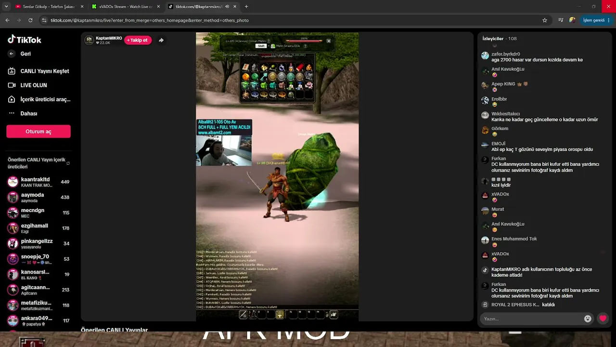
Task: Open the media controls icon
Action: 561,20
